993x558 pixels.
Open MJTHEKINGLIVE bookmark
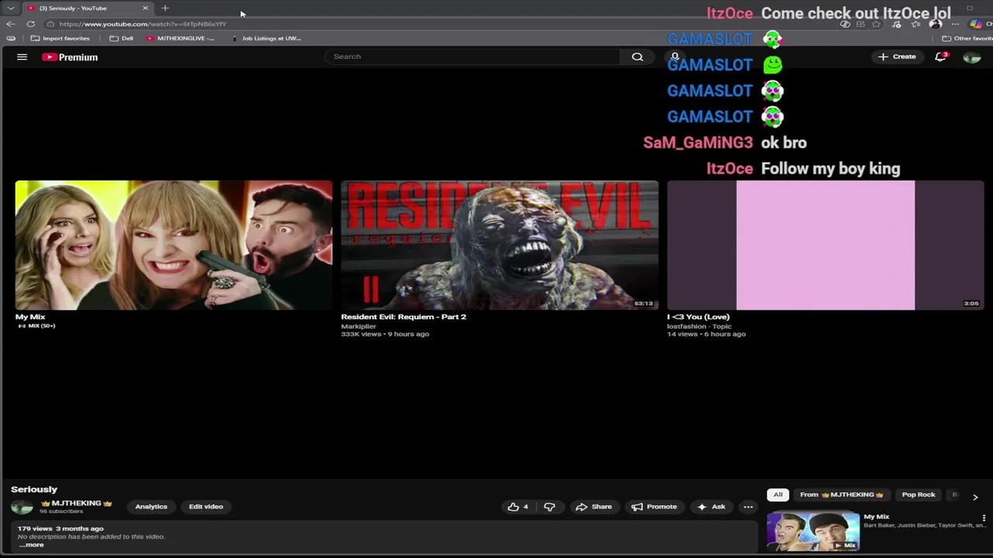pos(180,38)
